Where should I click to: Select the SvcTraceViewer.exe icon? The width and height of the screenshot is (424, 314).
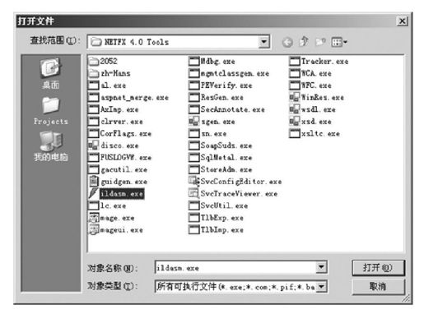click(x=194, y=193)
